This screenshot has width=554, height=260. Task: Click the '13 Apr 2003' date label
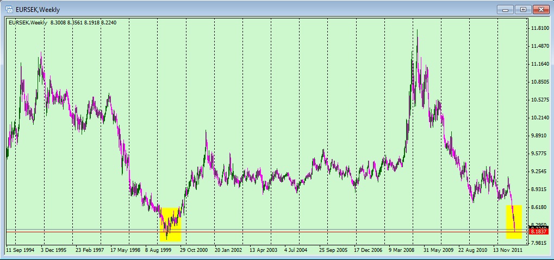point(263,250)
